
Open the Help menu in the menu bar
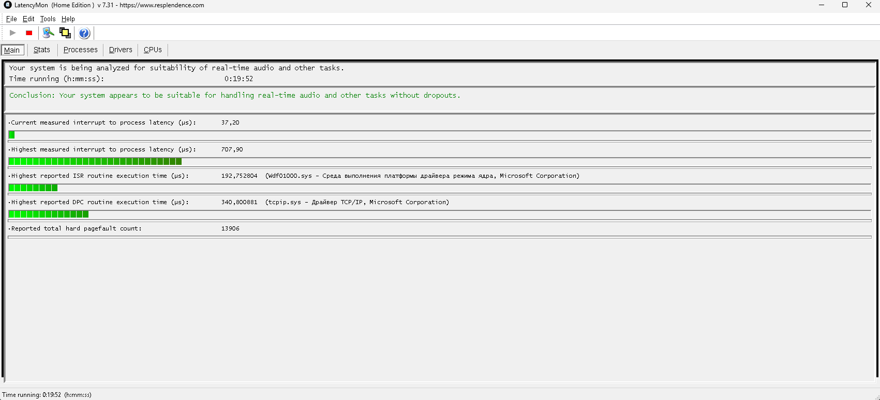tap(68, 19)
